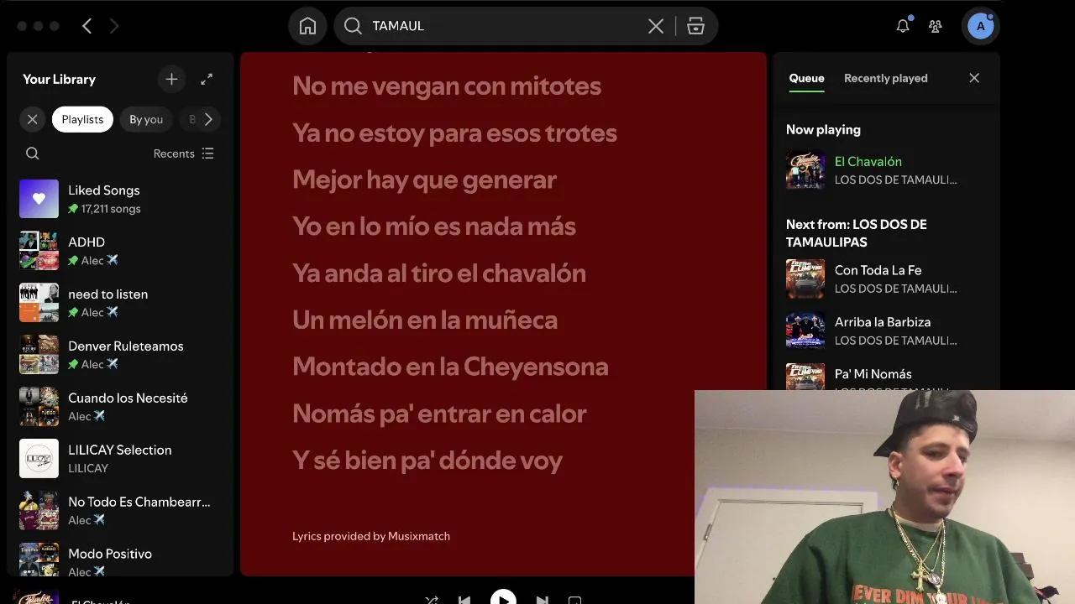Open Modo Positivo playlist

coord(120,560)
